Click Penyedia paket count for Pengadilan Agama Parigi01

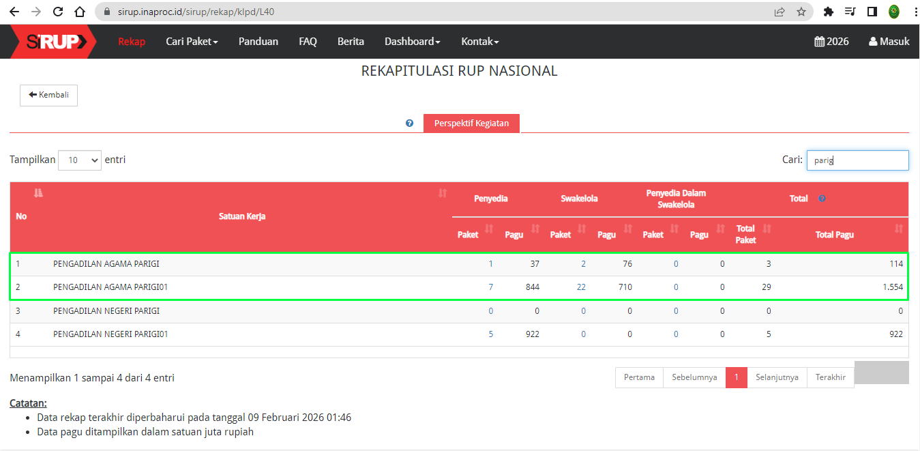pos(490,287)
